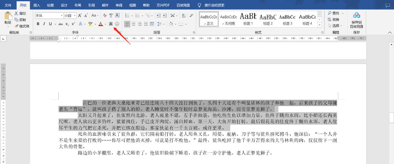Align text left
394x164 pixels.
(x=127, y=24)
